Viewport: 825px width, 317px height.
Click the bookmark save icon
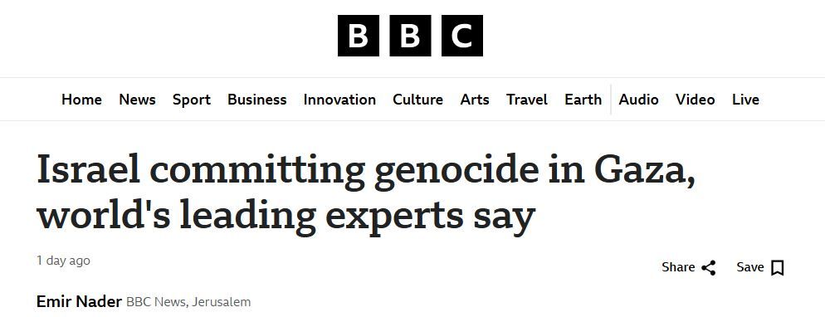777,267
